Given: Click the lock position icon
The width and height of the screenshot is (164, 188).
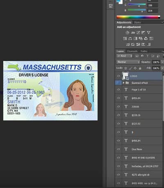Looking at the screenshot, I should click(x=135, y=68).
